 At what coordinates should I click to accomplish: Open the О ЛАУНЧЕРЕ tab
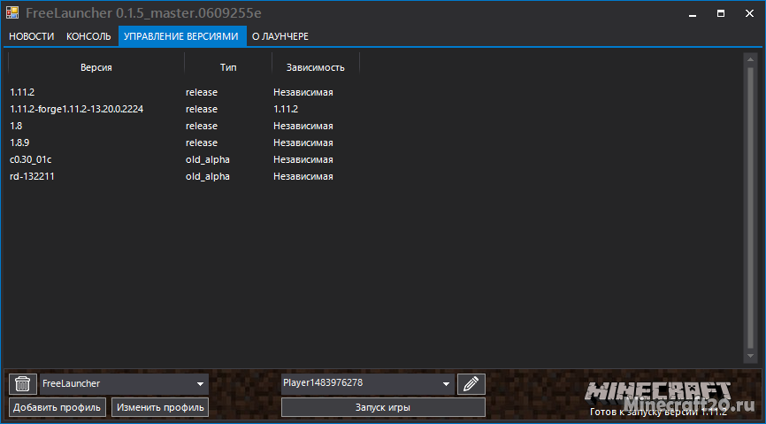point(280,36)
